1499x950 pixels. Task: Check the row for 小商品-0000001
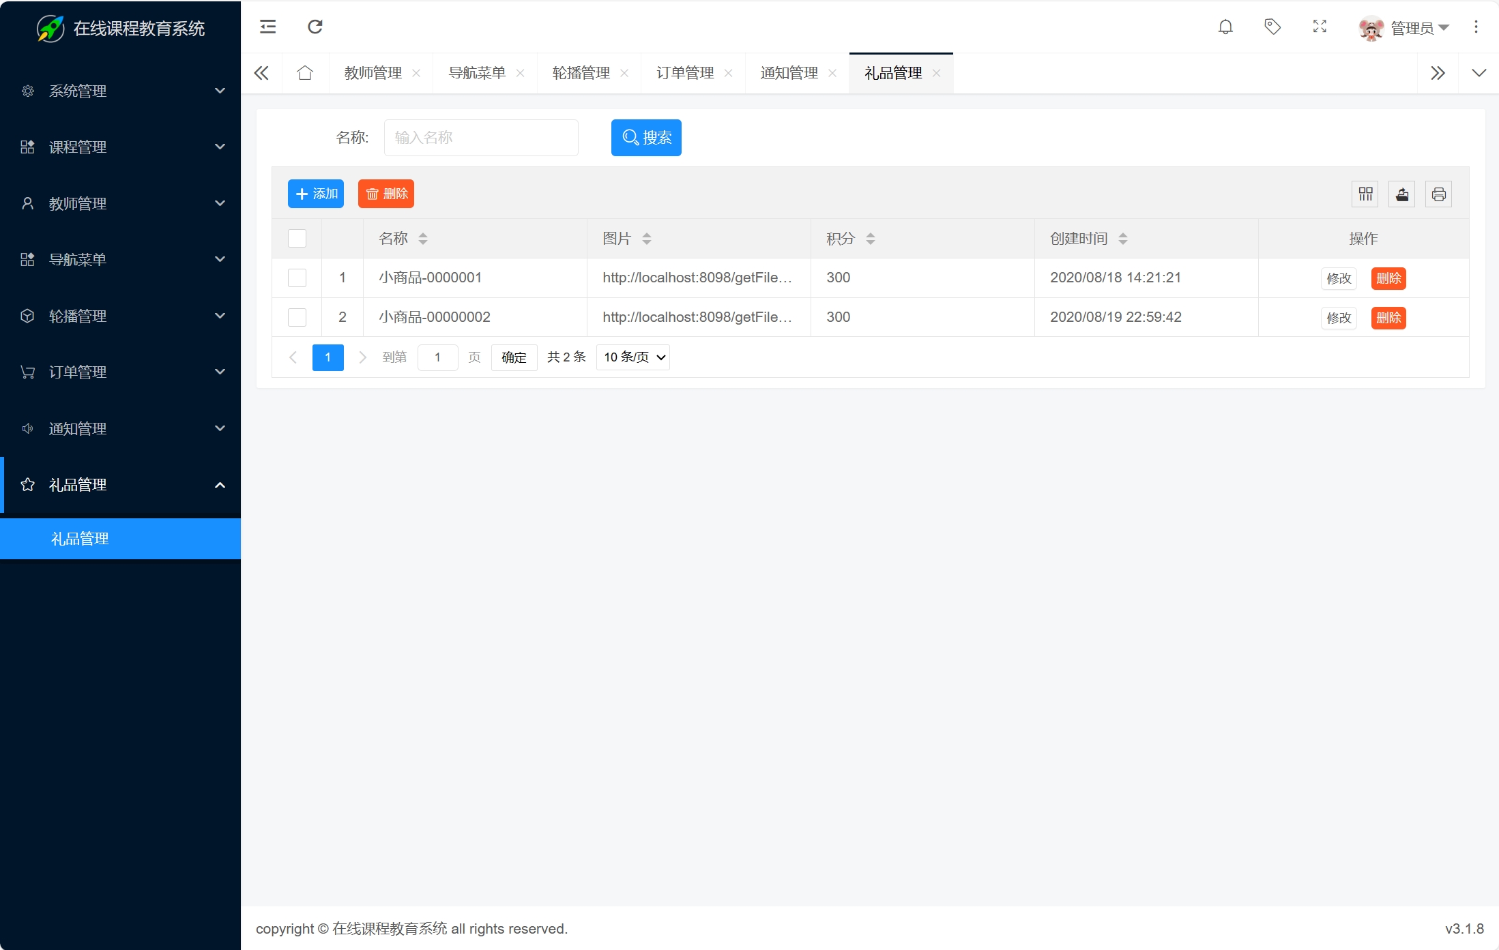(297, 278)
